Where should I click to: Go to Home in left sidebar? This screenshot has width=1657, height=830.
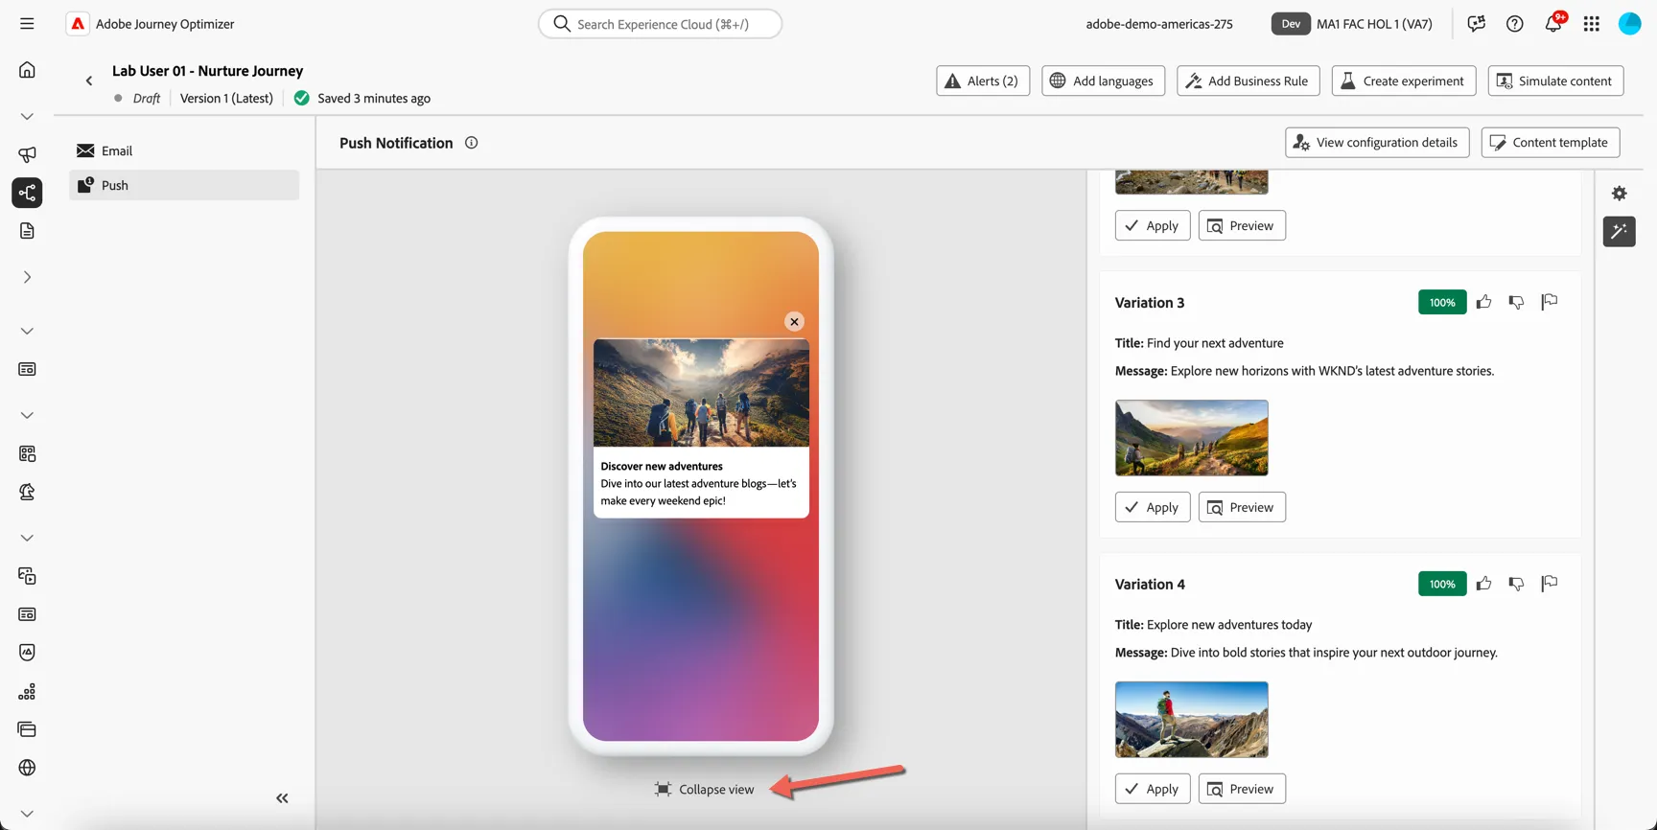click(x=27, y=70)
